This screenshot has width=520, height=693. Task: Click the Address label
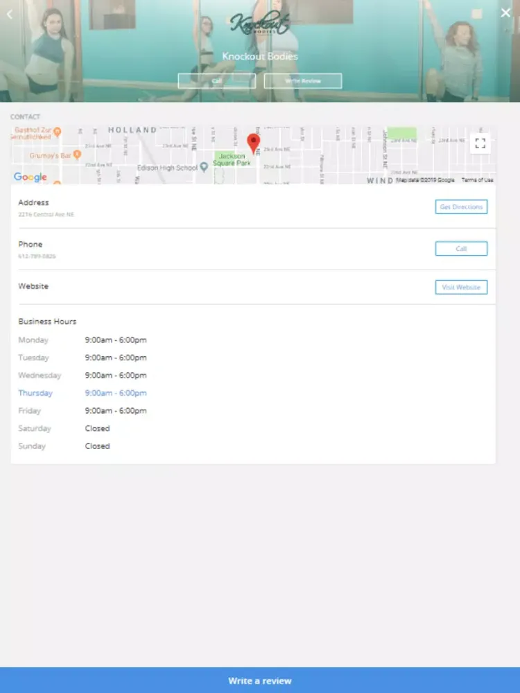[x=33, y=202]
